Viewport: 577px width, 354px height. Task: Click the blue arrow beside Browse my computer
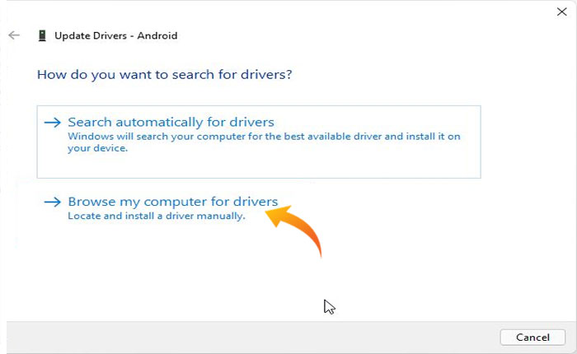[x=53, y=202]
